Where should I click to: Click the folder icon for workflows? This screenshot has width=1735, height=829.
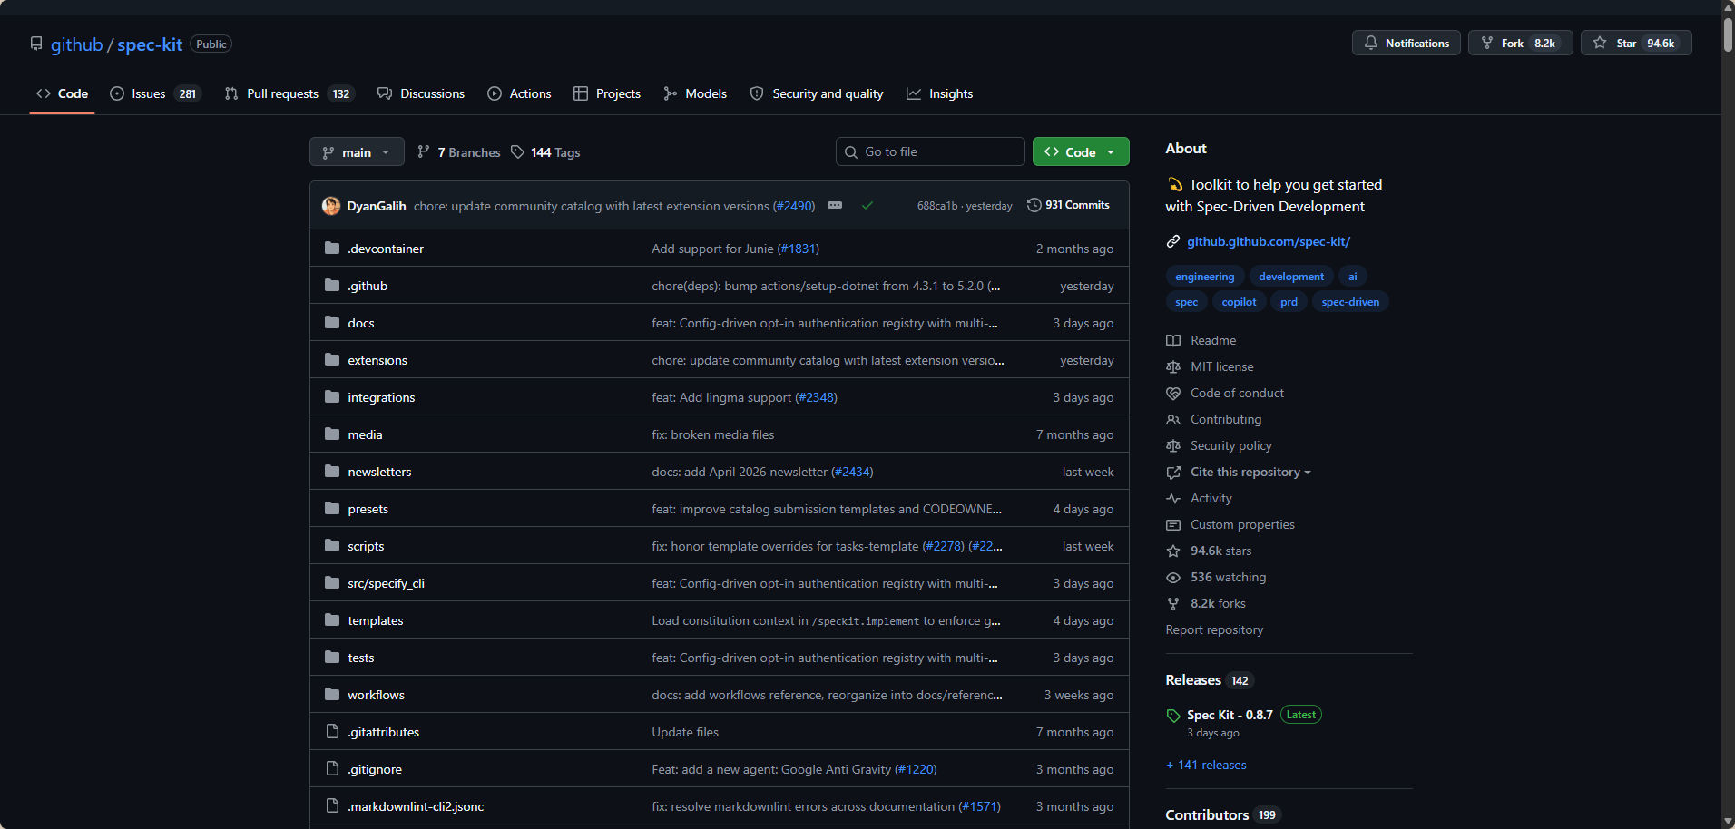(332, 694)
